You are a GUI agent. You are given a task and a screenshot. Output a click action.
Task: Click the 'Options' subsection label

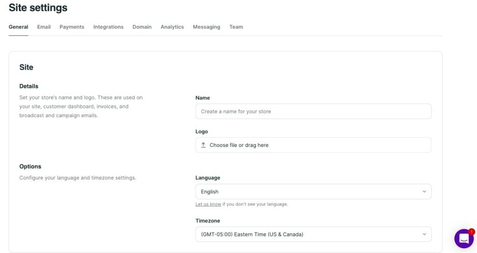pos(30,166)
